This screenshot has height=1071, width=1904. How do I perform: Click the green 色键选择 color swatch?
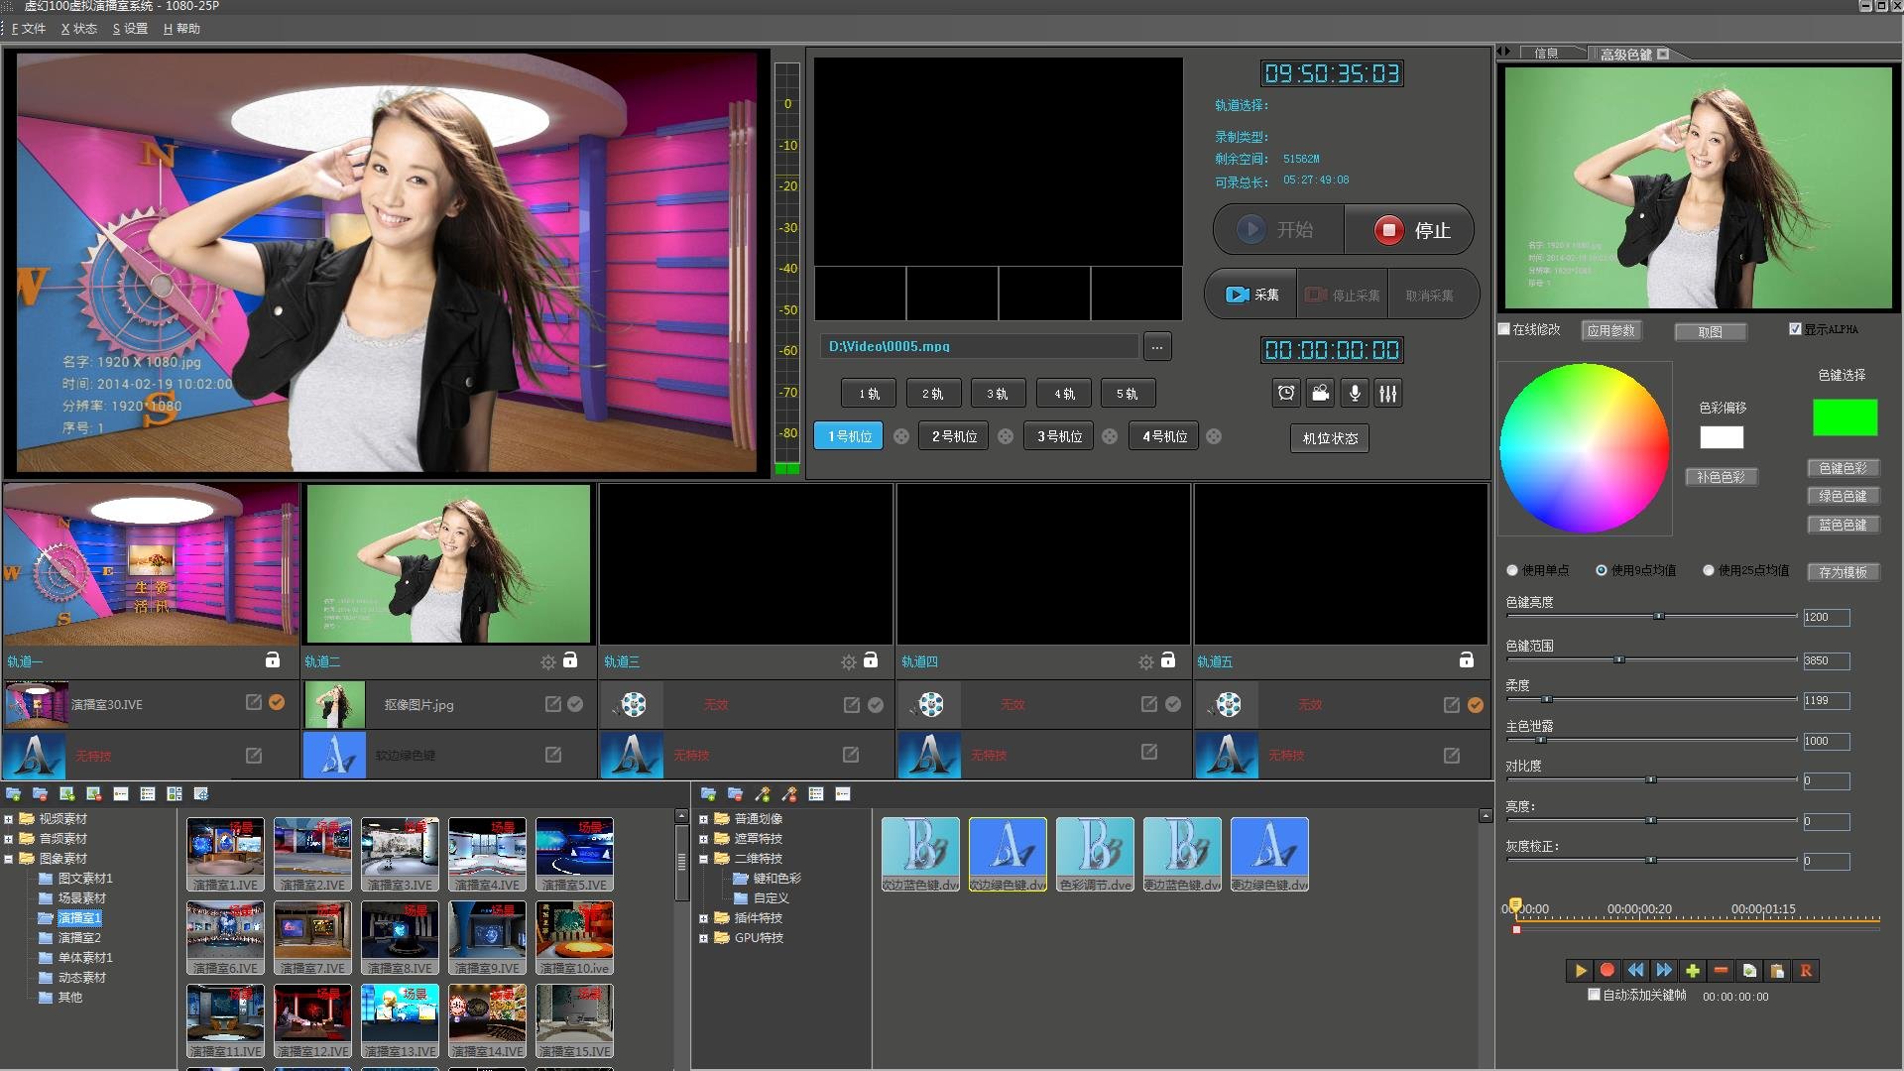[x=1844, y=417]
